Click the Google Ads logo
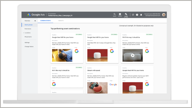This screenshot has height=108, width=192. click(36, 15)
